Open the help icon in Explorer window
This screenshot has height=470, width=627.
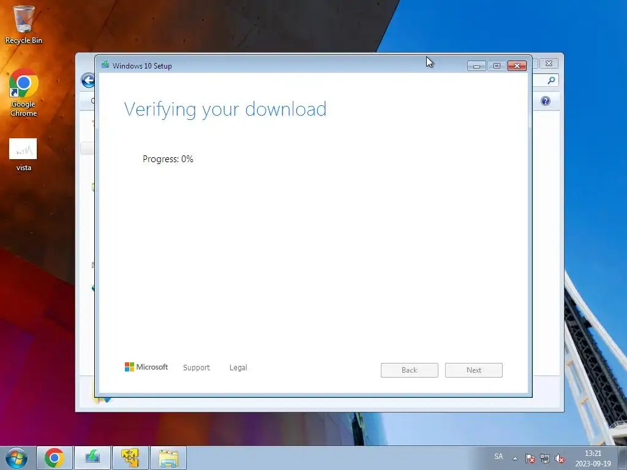[546, 101]
